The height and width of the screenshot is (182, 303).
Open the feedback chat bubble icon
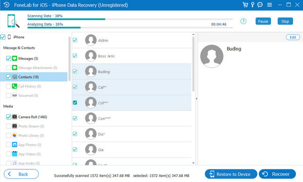260,5
